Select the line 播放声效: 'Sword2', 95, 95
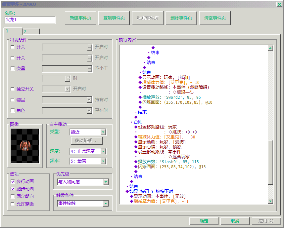This screenshot has width=284, height=228. pyautogui.click(x=170, y=97)
